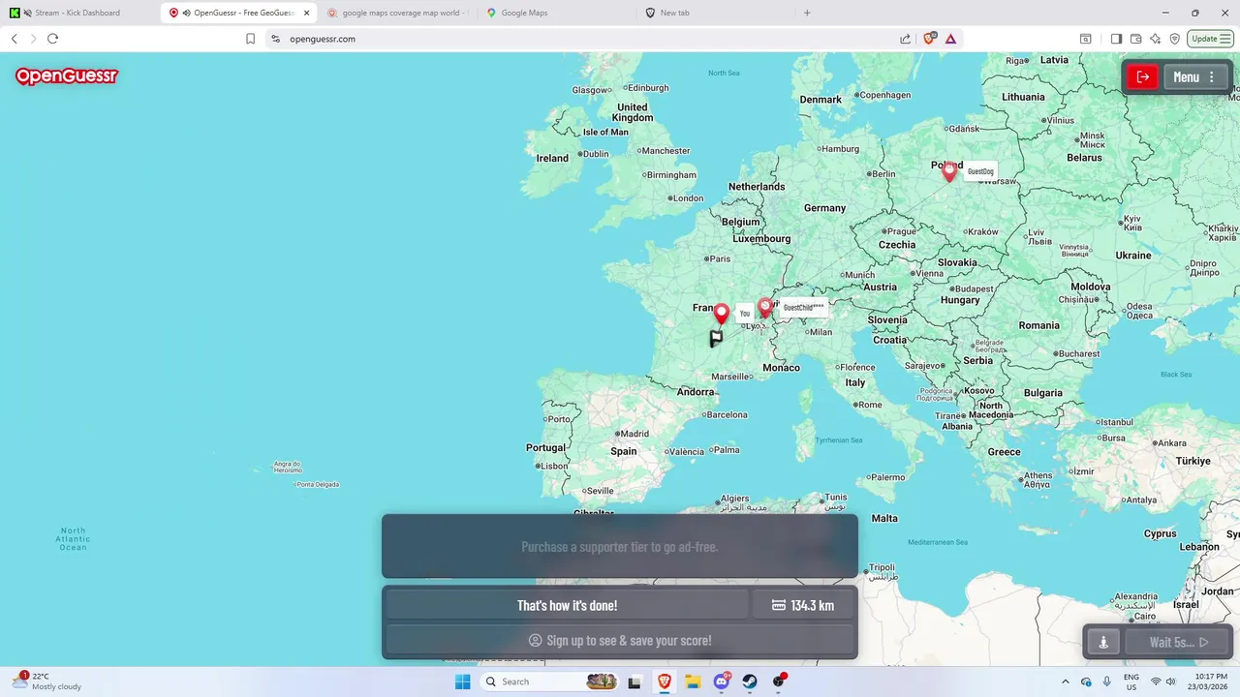Open the Brave Rewards triangle icon
This screenshot has width=1240, height=697.
tap(950, 39)
